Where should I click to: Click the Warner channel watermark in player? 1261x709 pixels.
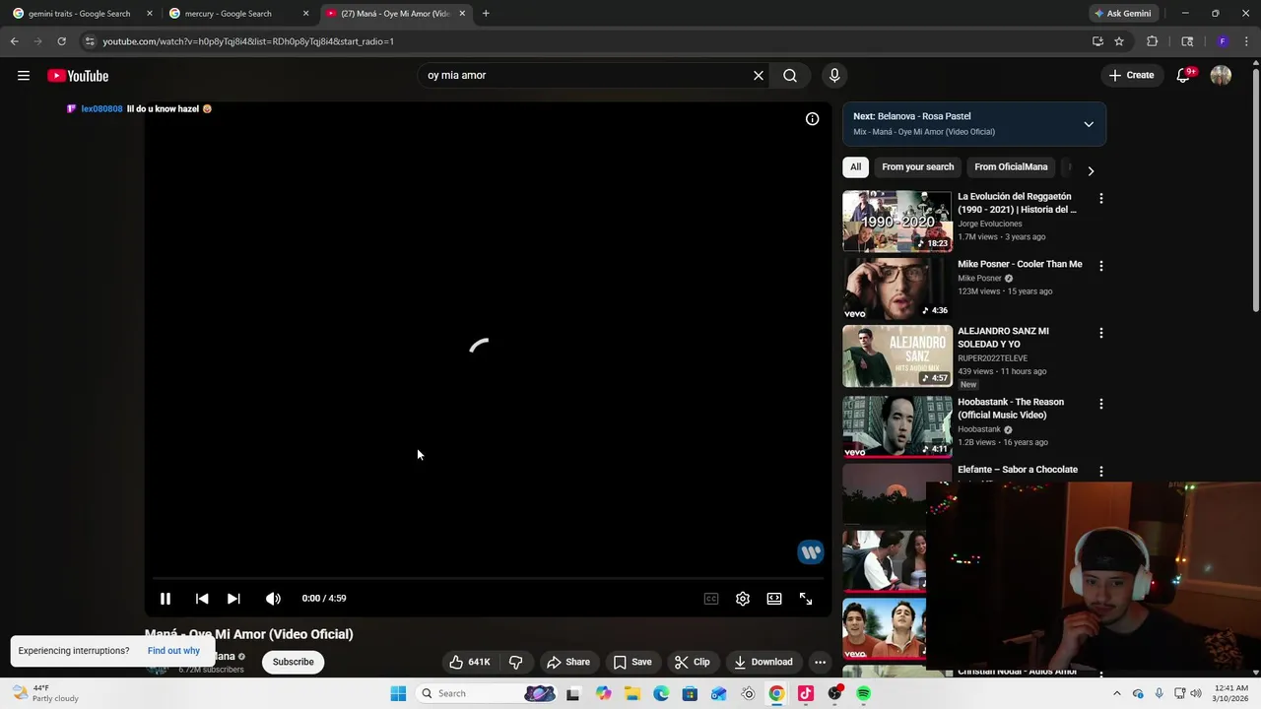810,552
